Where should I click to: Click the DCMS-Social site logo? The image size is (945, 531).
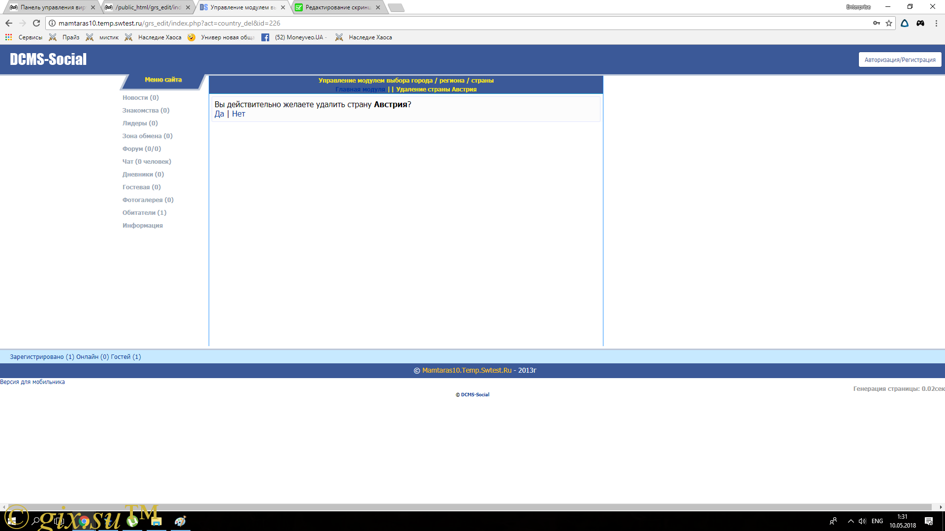point(48,59)
